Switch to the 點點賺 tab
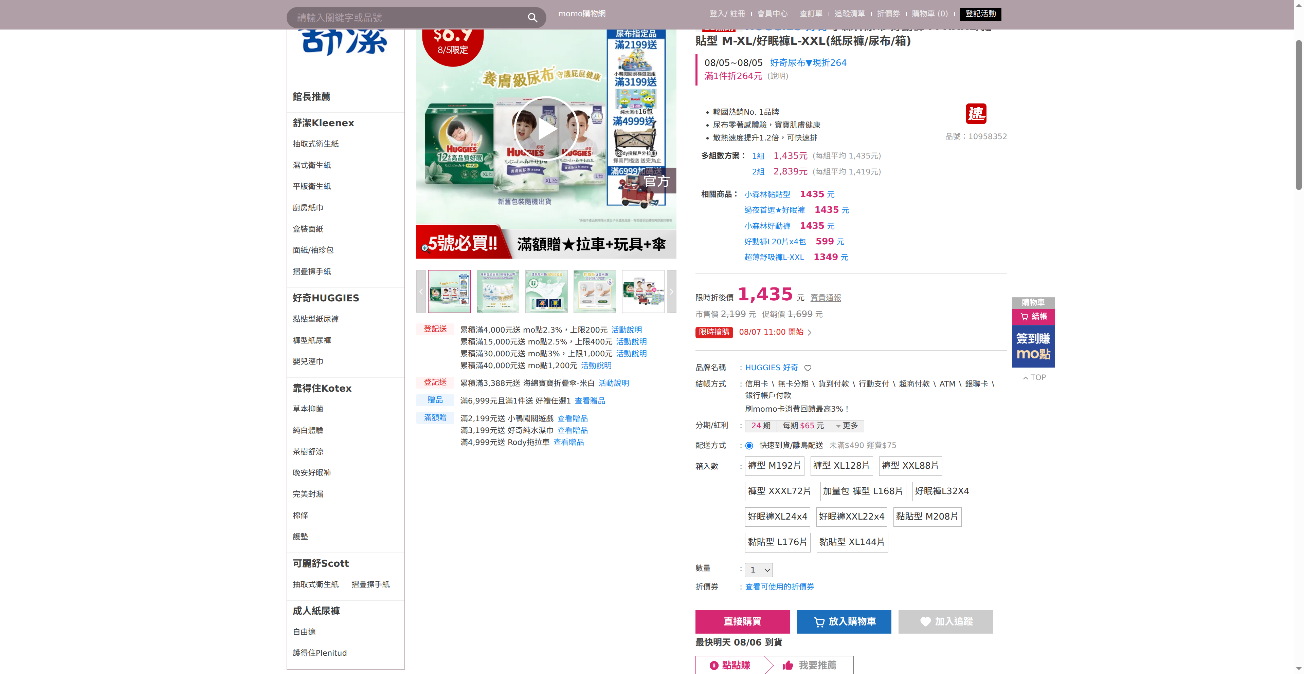 click(x=729, y=665)
